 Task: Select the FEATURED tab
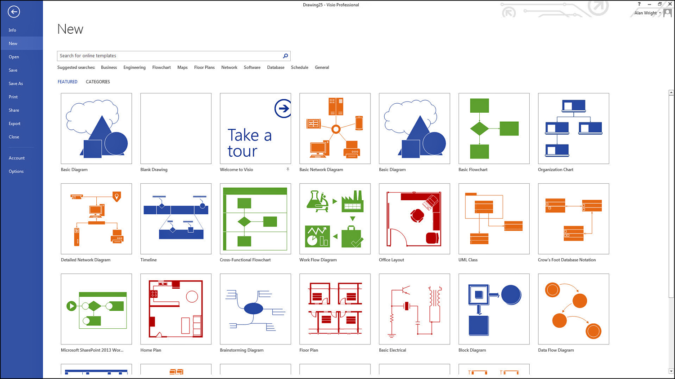(67, 82)
